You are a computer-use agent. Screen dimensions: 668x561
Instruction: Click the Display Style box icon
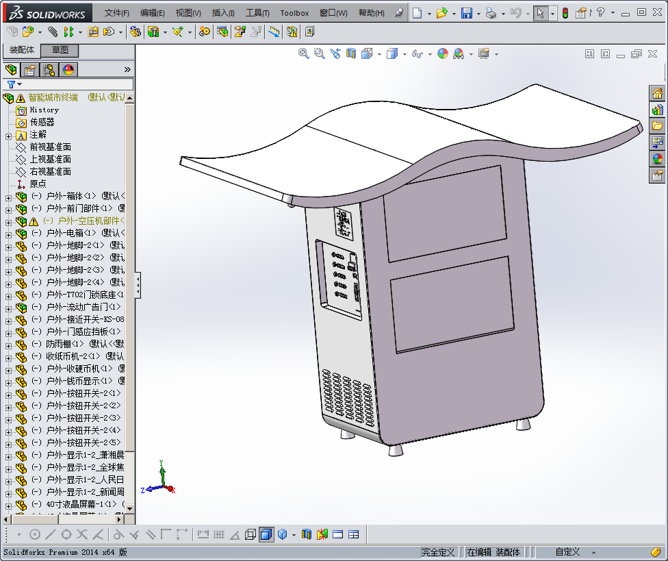click(392, 53)
